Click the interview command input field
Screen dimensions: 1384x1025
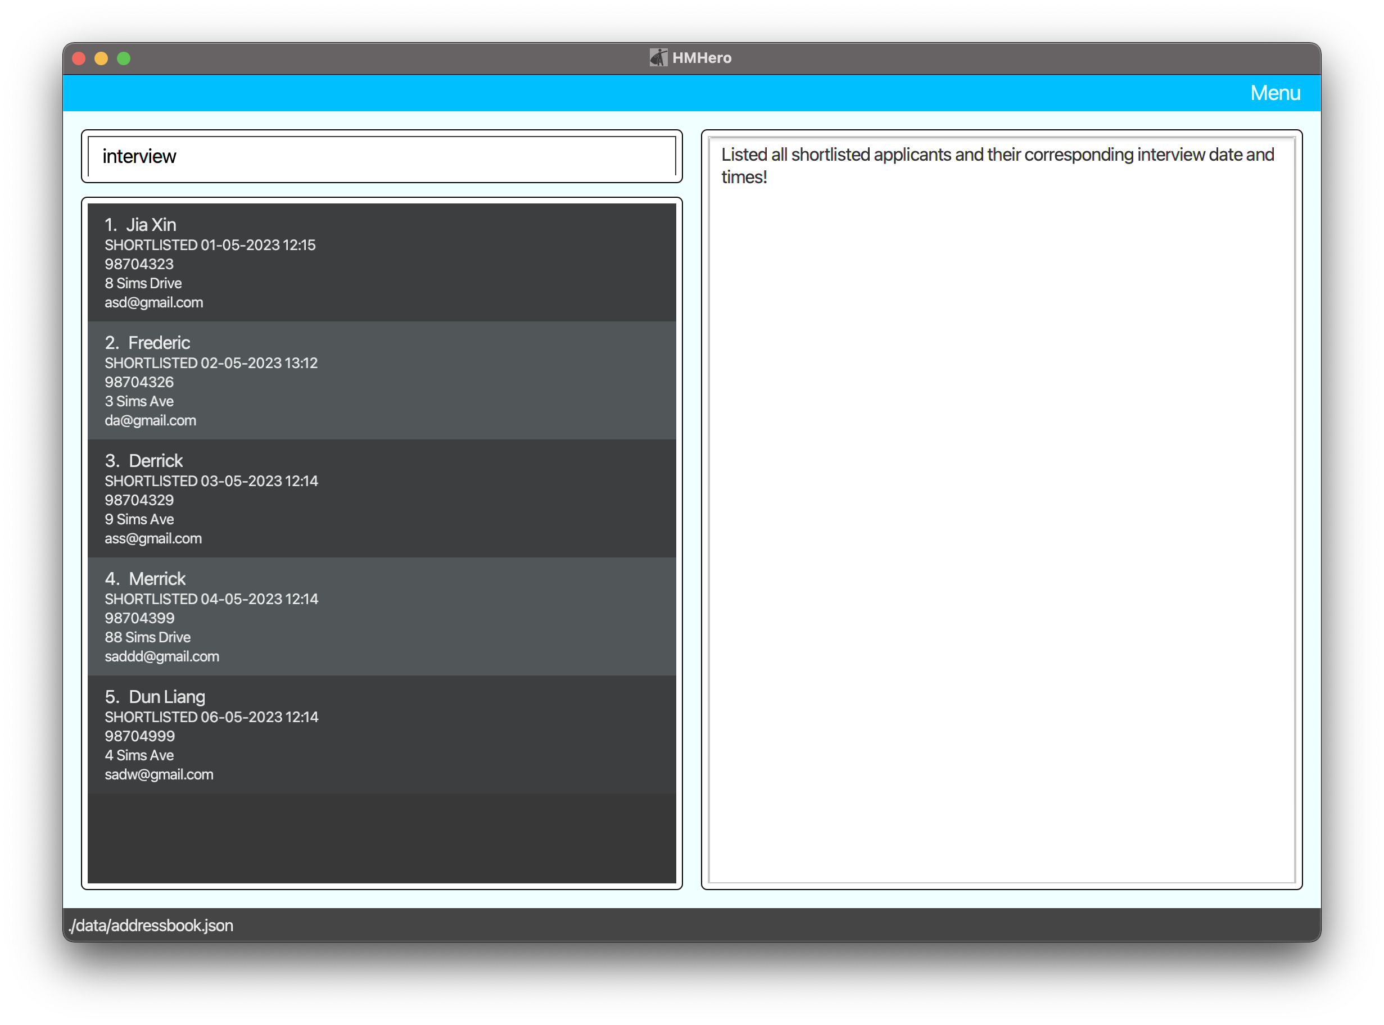381,156
